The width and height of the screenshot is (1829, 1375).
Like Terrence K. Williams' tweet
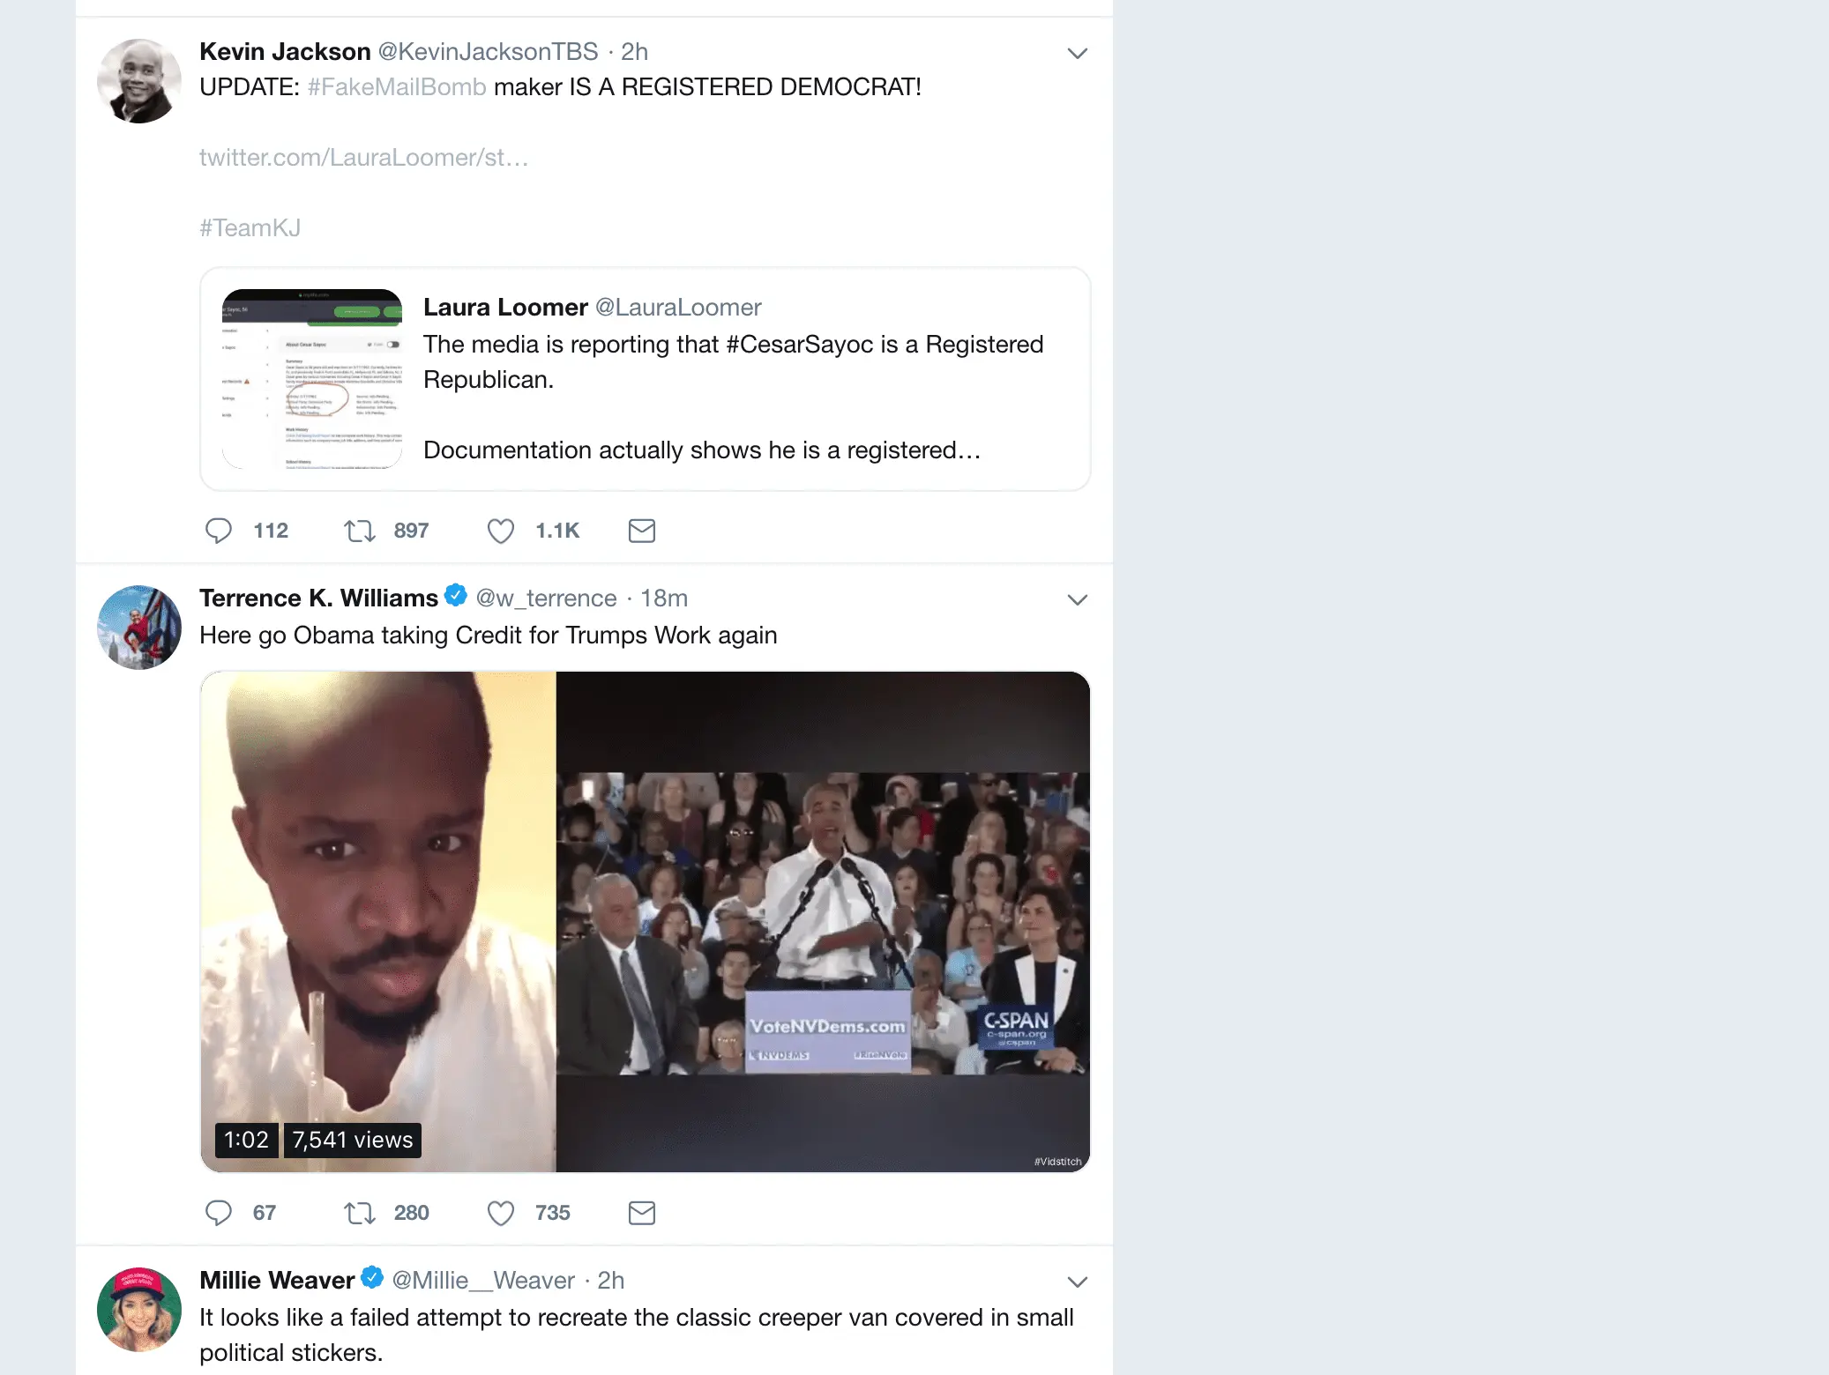tap(501, 1213)
